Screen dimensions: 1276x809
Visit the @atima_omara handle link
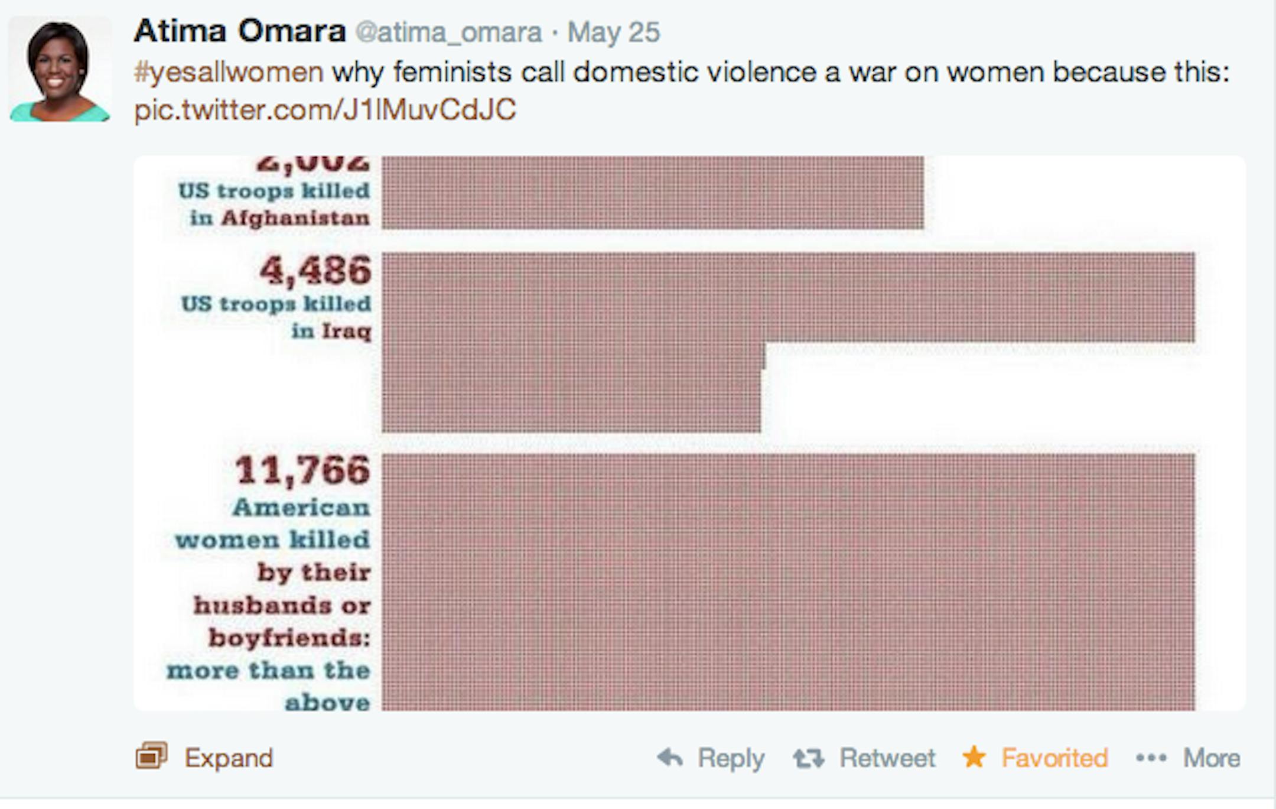448,33
